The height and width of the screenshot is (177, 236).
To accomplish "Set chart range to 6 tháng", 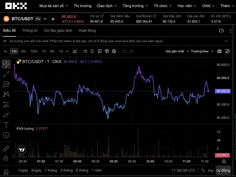I will point(82,170).
